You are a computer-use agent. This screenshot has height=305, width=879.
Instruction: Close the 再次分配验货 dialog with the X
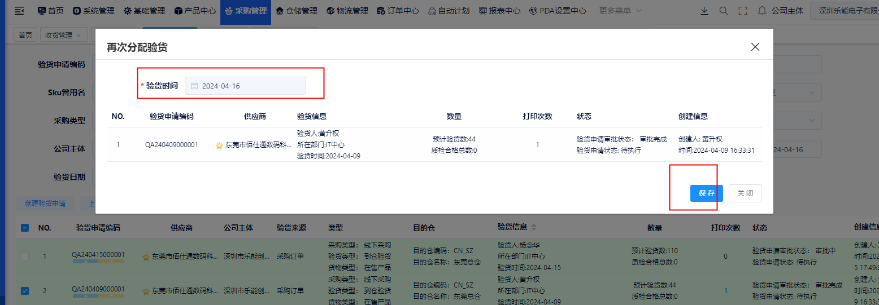pos(755,47)
